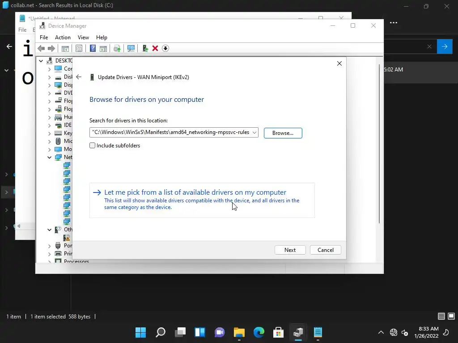Viewport: 458px width, 343px height.
Task: Click network globe icon in system tray
Action: [x=394, y=332]
